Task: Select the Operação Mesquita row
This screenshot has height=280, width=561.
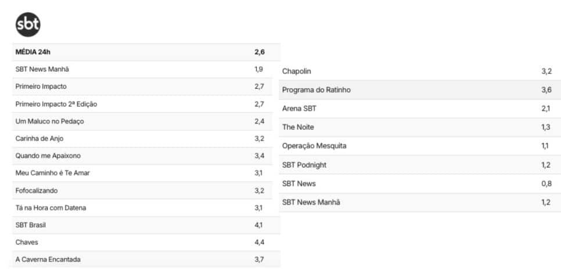Action: tap(420, 146)
